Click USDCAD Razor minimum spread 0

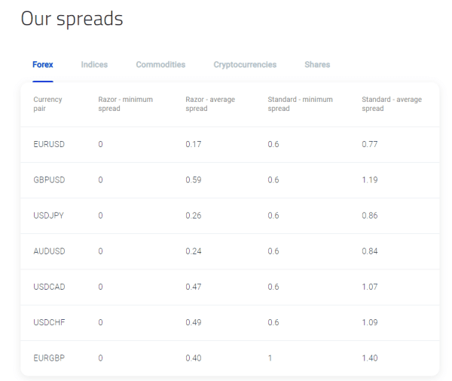[x=100, y=287]
